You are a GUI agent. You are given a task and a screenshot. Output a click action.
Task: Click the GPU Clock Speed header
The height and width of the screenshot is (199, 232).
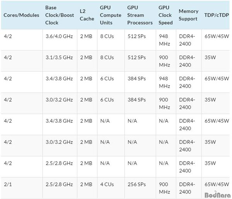click(x=165, y=15)
